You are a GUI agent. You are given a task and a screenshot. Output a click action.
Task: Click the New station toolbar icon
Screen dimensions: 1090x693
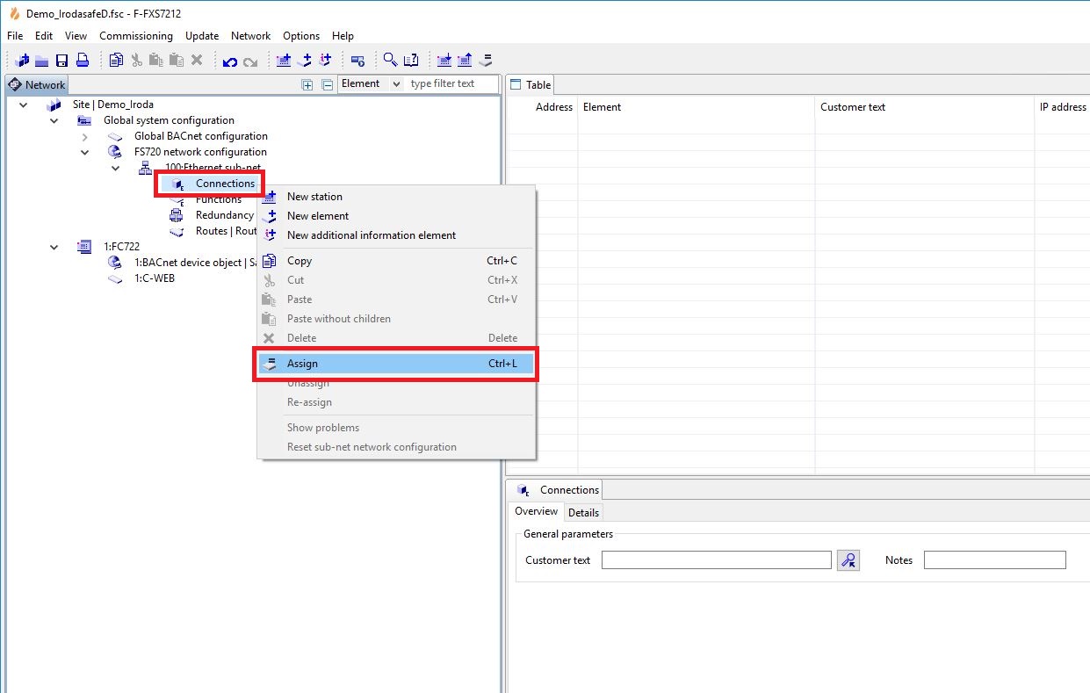pyautogui.click(x=284, y=61)
